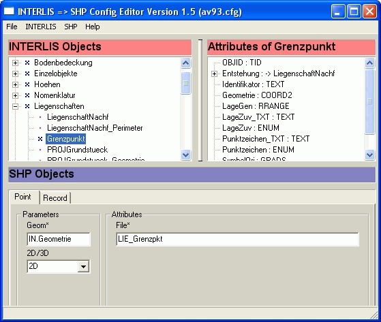Click the cross icon beside Einzelobjekte
The width and height of the screenshot is (381, 322).
pos(27,74)
